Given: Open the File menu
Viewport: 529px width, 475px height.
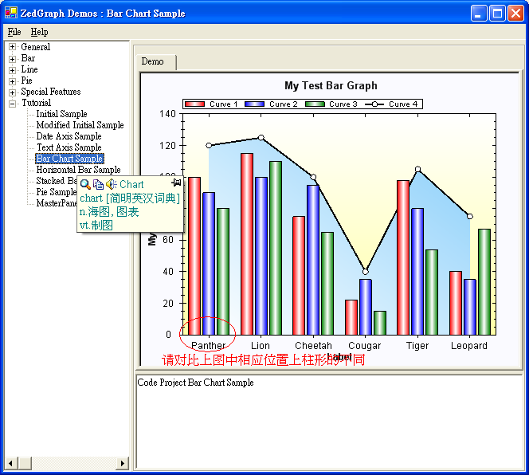Looking at the screenshot, I should tap(14, 32).
